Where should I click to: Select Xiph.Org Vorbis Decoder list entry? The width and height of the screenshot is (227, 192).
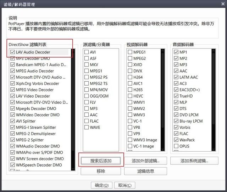tap(37, 83)
